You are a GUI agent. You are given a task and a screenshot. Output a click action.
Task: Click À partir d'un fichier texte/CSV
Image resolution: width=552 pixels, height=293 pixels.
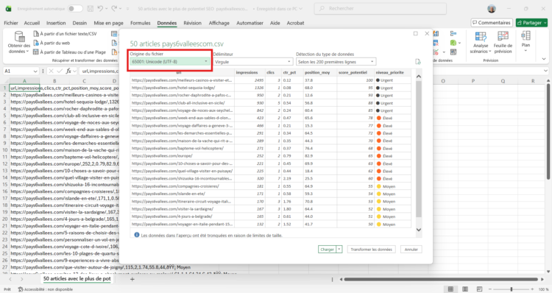65,34
